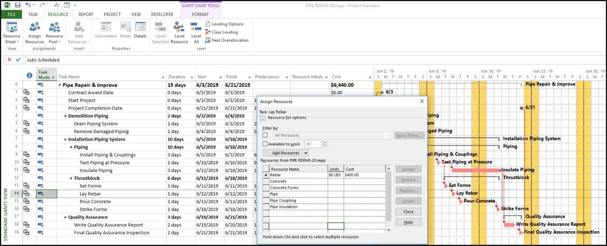607x246 pixels.
Task: Click Clear Leveling in the ribbon
Action: [221, 32]
